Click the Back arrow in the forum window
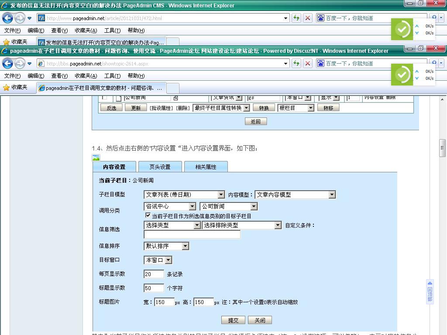The height and width of the screenshot is (335, 447). (x=7, y=63)
